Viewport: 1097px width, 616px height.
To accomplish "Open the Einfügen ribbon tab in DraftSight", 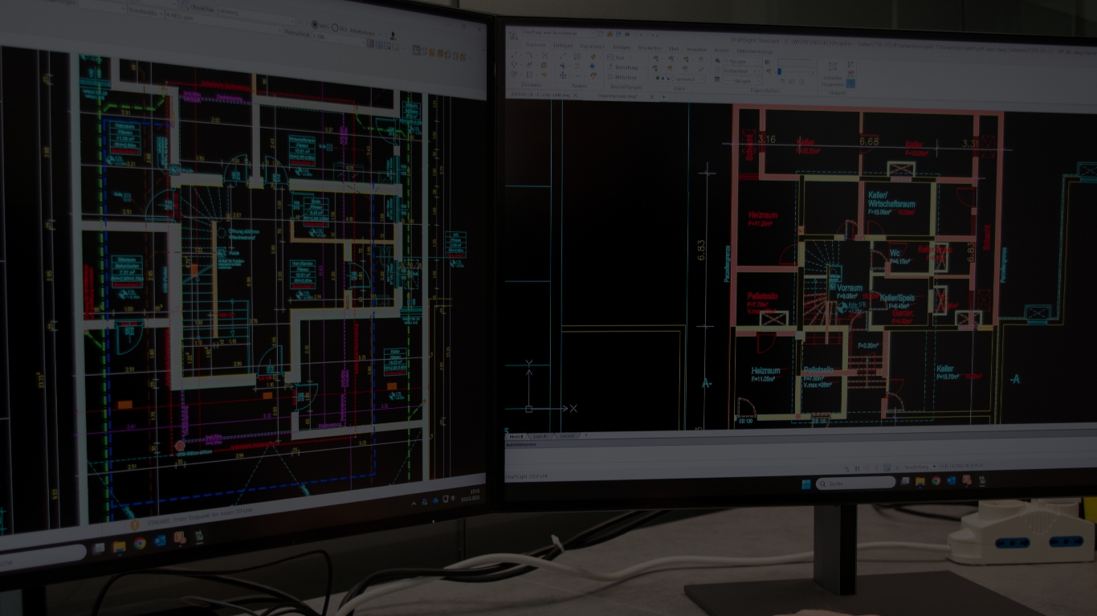I will [x=563, y=46].
